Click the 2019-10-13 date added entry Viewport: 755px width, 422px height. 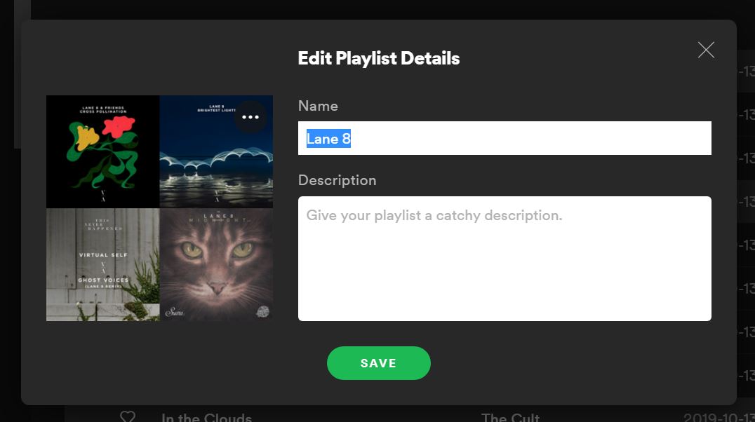(x=719, y=417)
